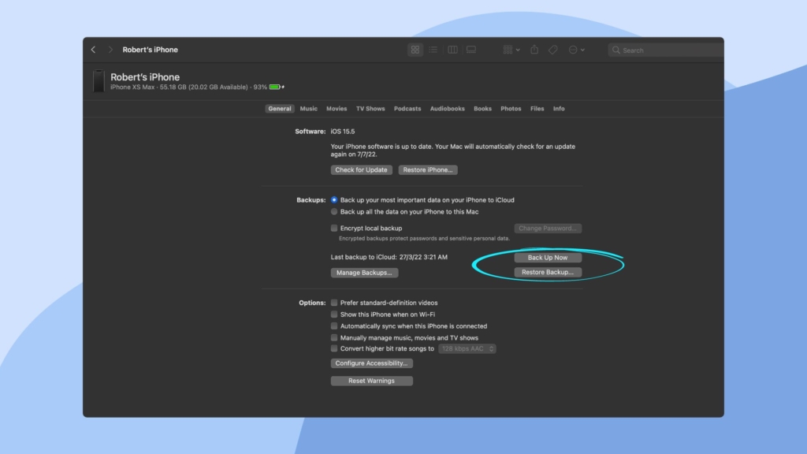Enable Convert higher bit rate songs
Image resolution: width=807 pixels, height=454 pixels.
pyautogui.click(x=334, y=348)
